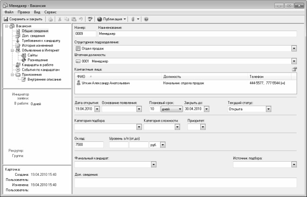Open the Файл menu
307x197 pixels.
pyautogui.click(x=9, y=11)
